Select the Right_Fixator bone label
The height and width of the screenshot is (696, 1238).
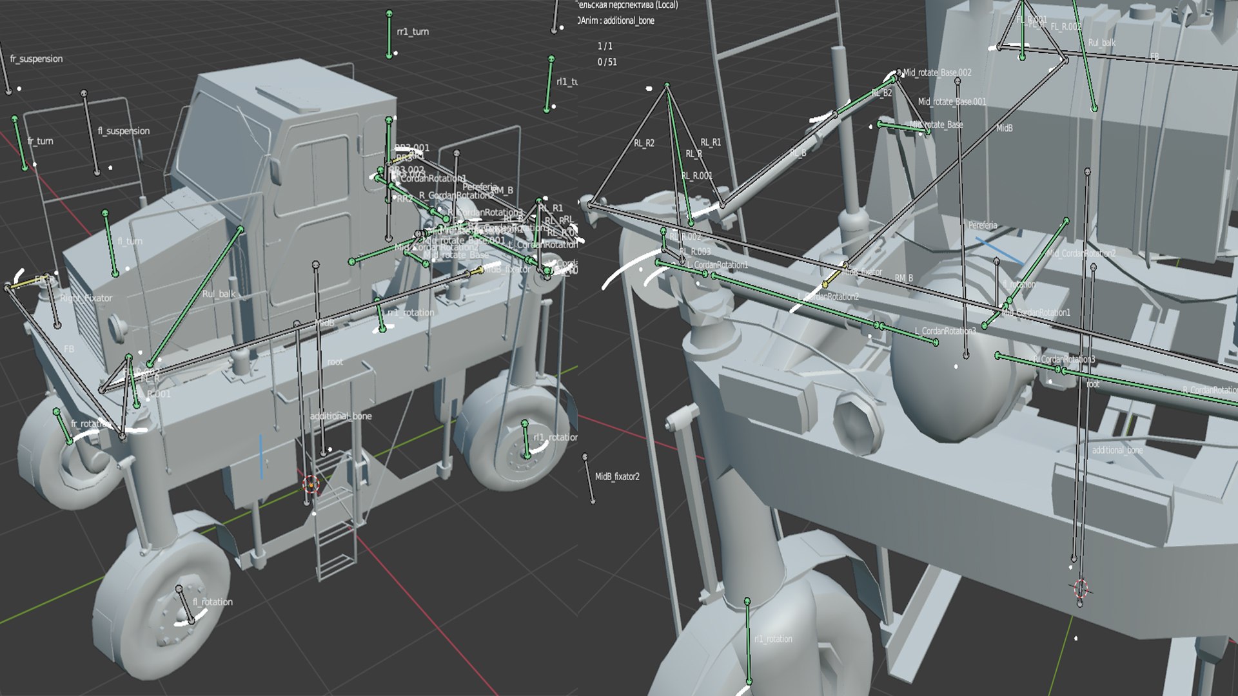pyautogui.click(x=86, y=298)
